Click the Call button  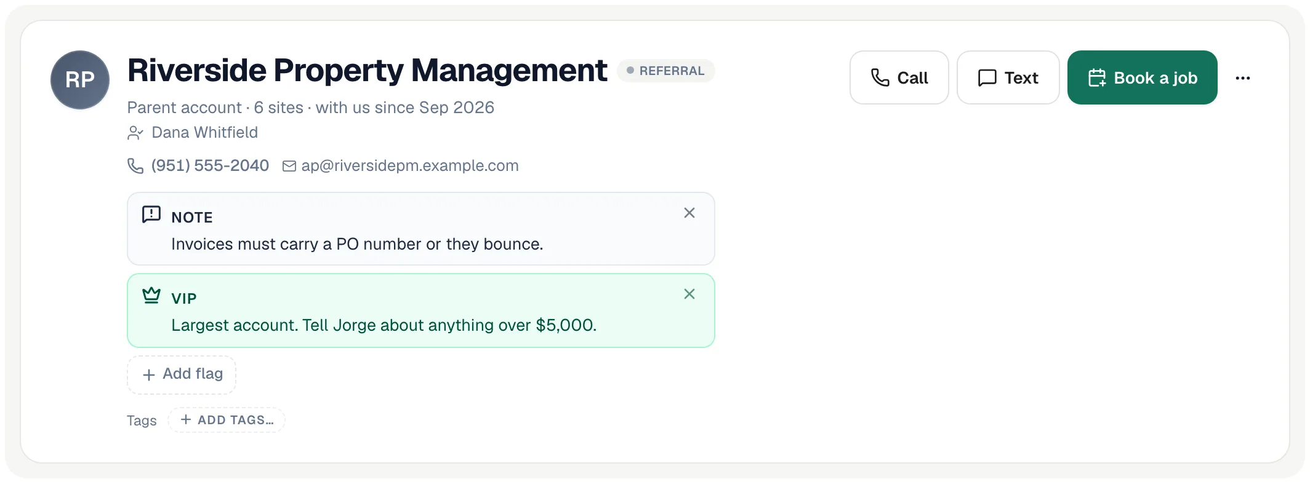(899, 77)
